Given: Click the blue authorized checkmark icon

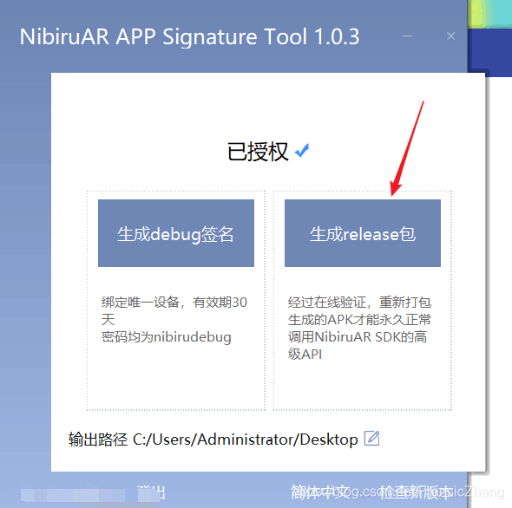Looking at the screenshot, I should point(302,151).
